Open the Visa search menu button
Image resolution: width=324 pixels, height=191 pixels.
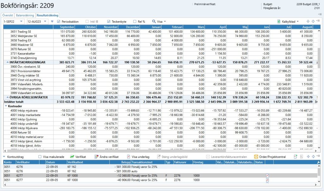click(x=159, y=22)
